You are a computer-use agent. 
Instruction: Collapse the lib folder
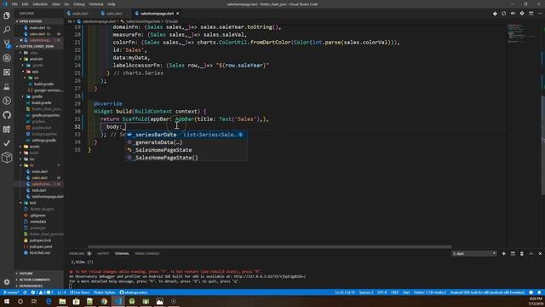click(32, 165)
